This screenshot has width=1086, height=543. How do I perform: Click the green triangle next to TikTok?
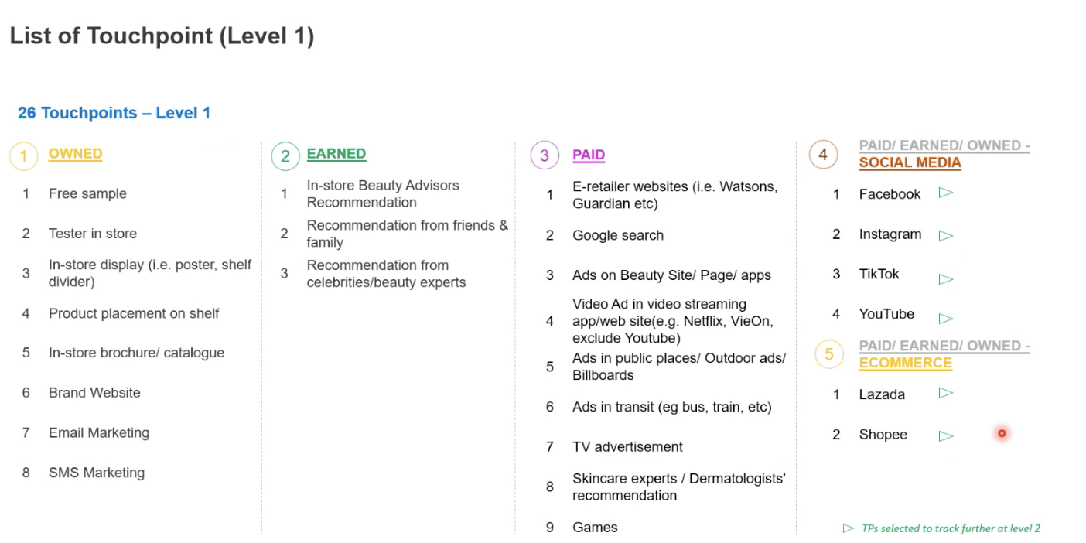(945, 279)
